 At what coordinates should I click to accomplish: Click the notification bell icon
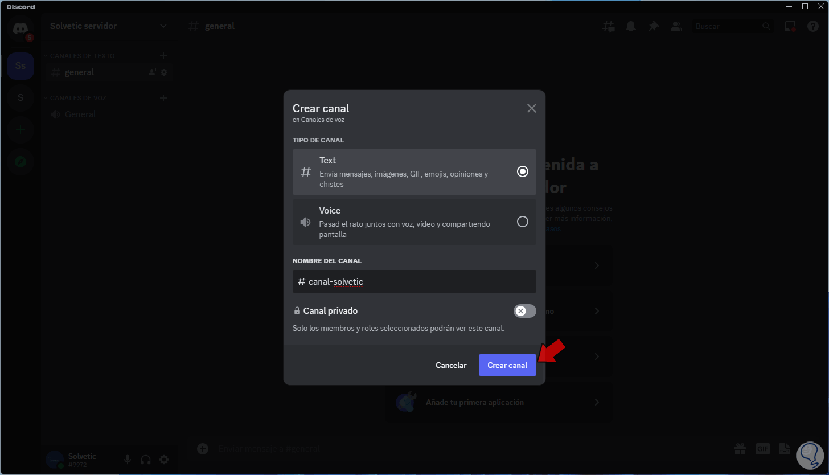click(631, 26)
